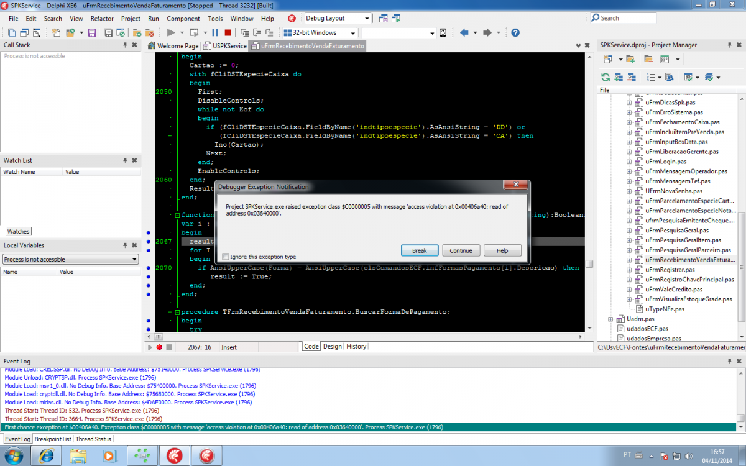Open the Run menu
The image size is (746, 466).
(153, 19)
